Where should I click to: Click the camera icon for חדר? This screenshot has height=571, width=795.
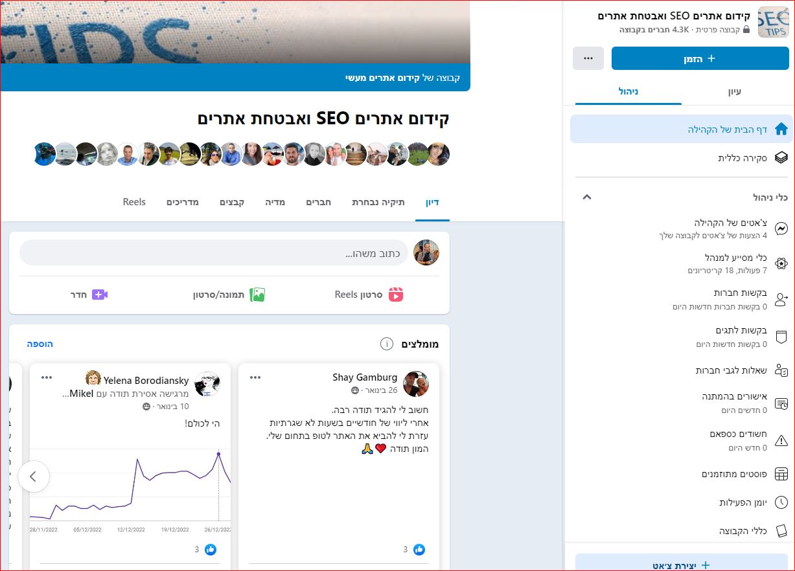tap(99, 295)
